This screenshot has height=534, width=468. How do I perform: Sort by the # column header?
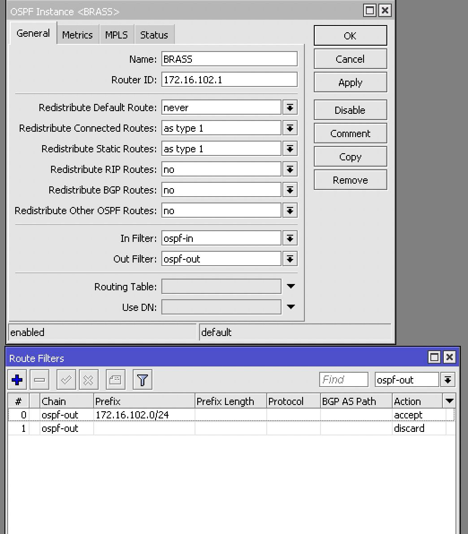18,401
